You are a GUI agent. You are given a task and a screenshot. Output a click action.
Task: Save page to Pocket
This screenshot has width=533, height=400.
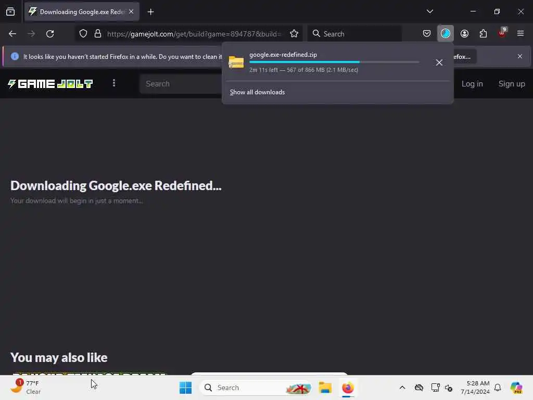pos(427,34)
